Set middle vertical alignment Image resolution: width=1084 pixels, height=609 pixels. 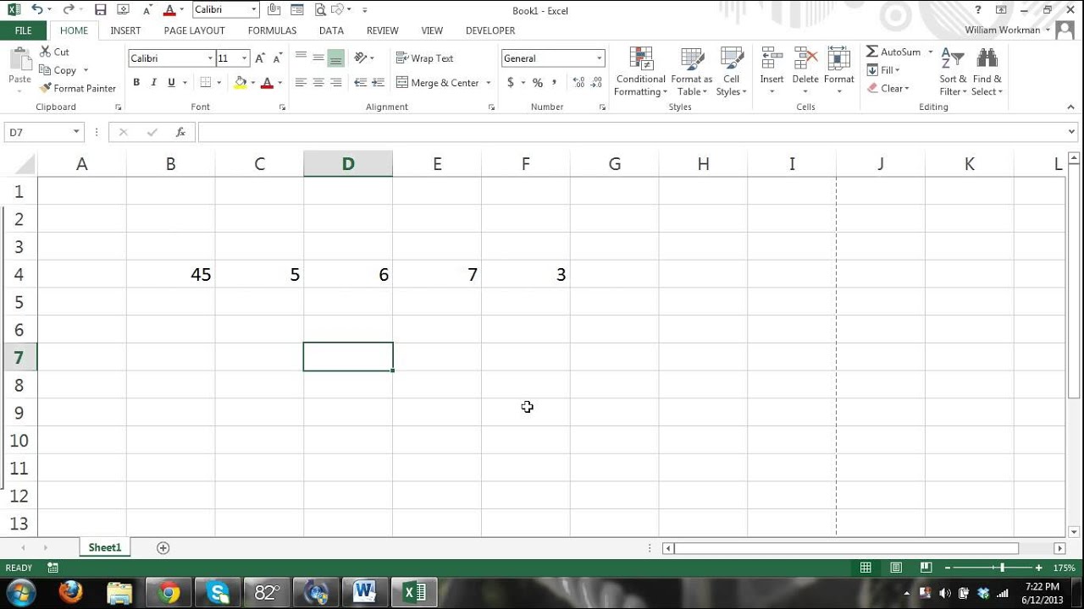click(318, 58)
